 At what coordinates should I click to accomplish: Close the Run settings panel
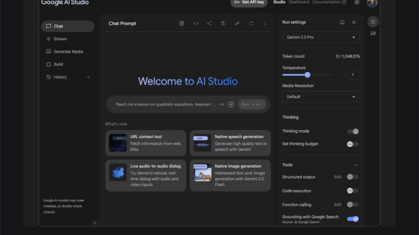354,22
